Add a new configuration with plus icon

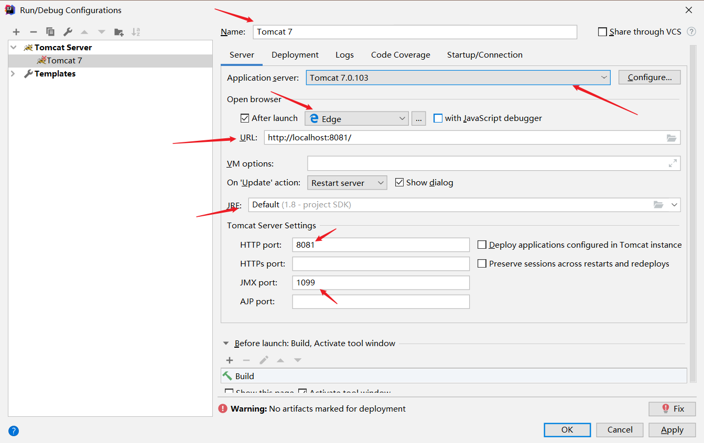16,32
